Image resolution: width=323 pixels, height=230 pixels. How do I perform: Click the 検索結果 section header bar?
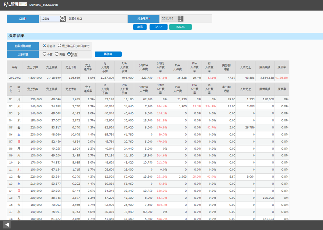(165, 36)
